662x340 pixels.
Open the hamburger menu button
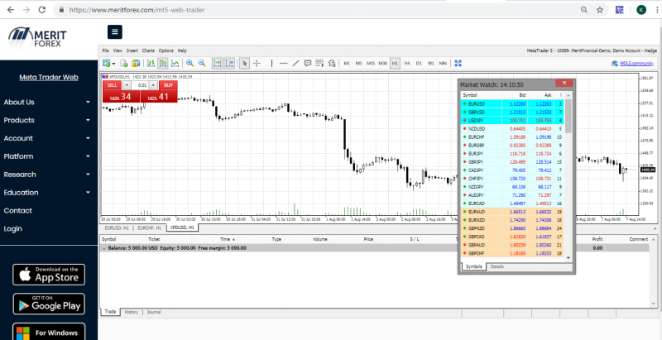[x=115, y=32]
